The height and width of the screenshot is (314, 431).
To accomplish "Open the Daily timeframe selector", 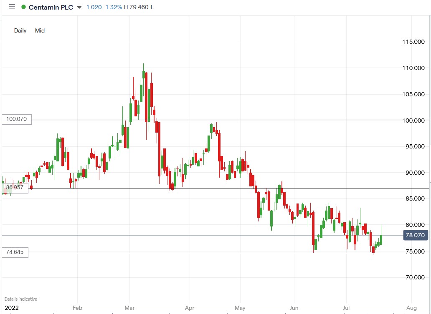I will (20, 30).
